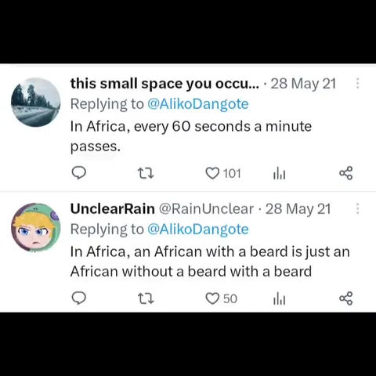376x376 pixels.
Task: Open UnclearRain's cartoon avatar
Action: [x=36, y=227]
